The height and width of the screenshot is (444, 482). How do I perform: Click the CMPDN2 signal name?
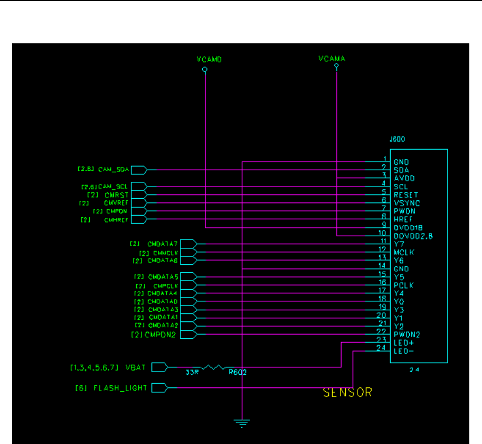pos(160,335)
